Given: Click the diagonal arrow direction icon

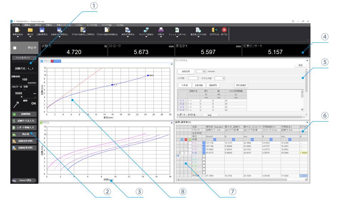Looking at the screenshot, I should click(16, 105).
